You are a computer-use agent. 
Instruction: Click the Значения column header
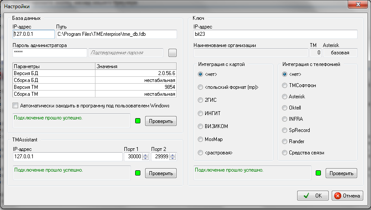pyautogui.click(x=136, y=67)
